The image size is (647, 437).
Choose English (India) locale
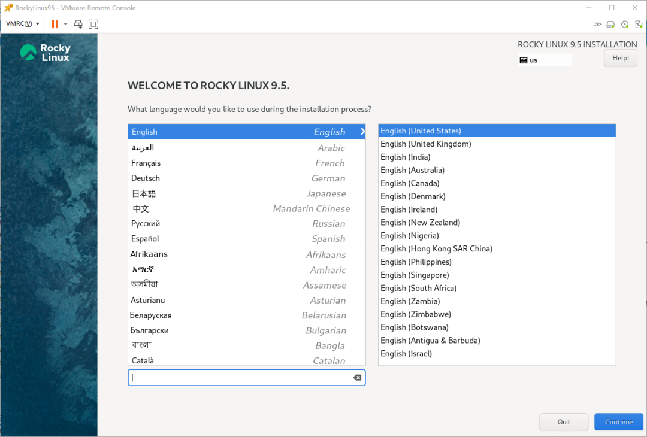coord(497,157)
